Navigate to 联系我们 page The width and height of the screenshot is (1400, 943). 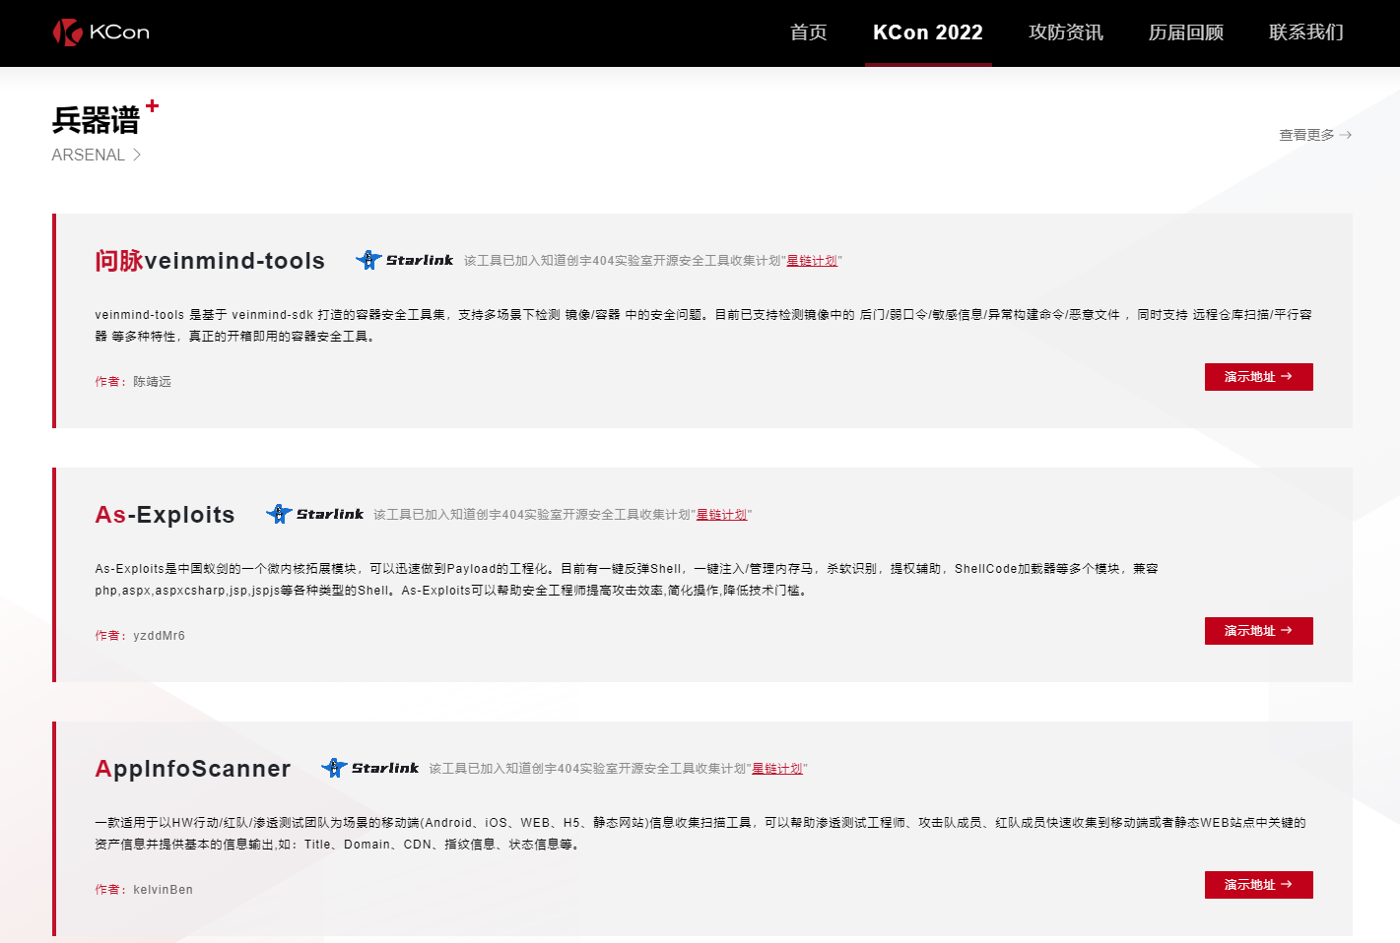1305,32
